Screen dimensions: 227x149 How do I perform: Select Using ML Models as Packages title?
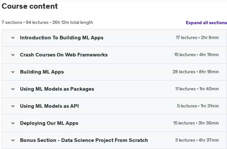pos(57,89)
